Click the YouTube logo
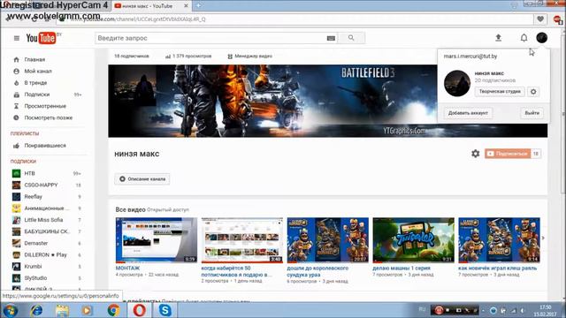The width and height of the screenshot is (566, 318). tap(41, 38)
